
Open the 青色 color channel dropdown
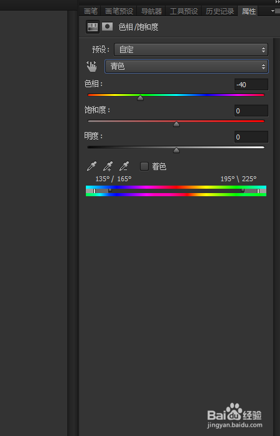coord(187,67)
